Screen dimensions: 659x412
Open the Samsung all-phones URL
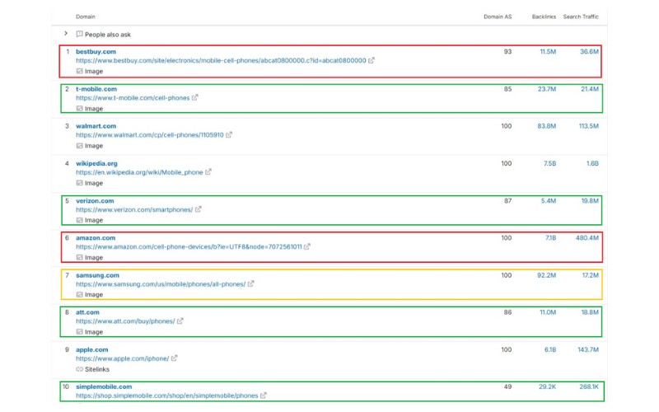coord(161,284)
